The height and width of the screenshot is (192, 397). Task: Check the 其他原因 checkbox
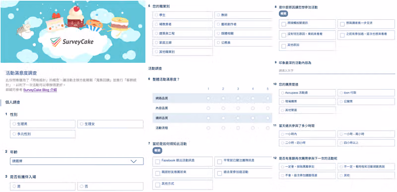tap(284, 46)
